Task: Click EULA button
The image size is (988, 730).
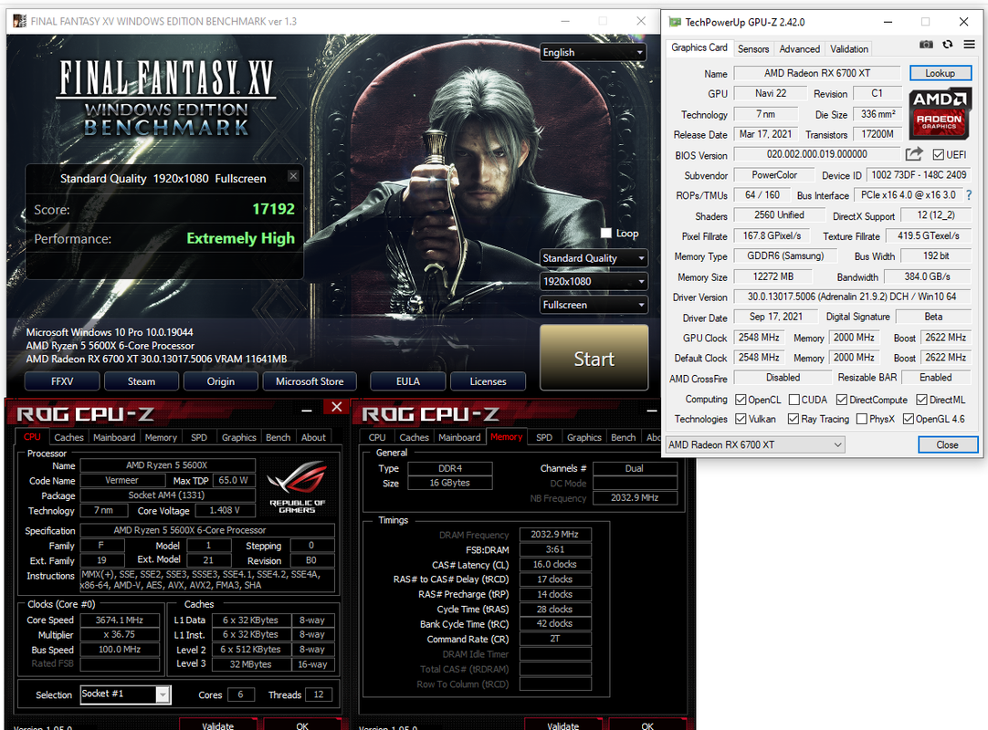Action: pyautogui.click(x=407, y=381)
